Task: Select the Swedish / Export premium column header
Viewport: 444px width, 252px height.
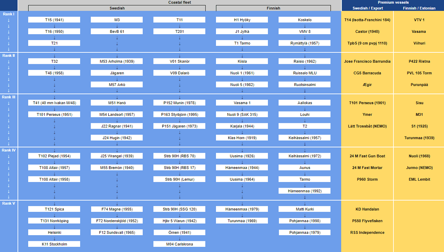Action: 367,8
